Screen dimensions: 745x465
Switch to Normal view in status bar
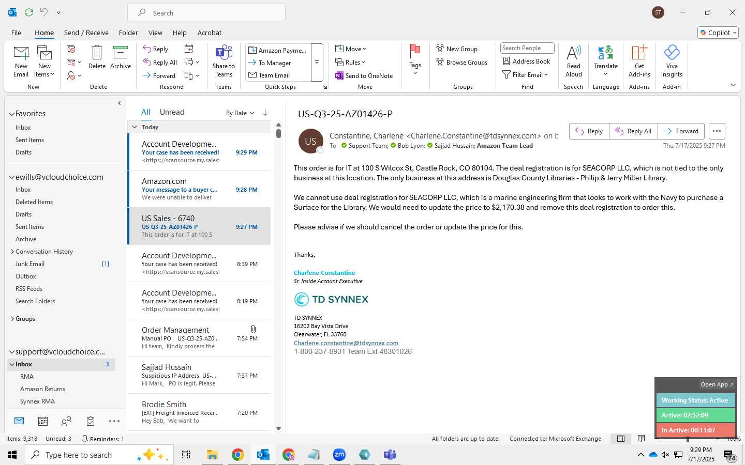620,439
